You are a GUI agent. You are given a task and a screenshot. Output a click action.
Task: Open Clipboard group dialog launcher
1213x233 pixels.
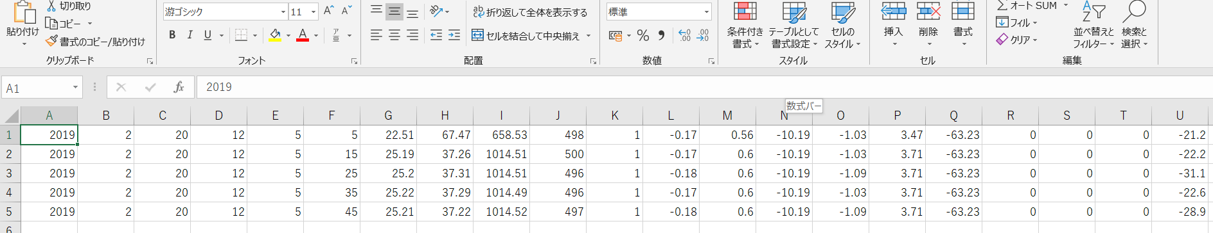click(150, 61)
